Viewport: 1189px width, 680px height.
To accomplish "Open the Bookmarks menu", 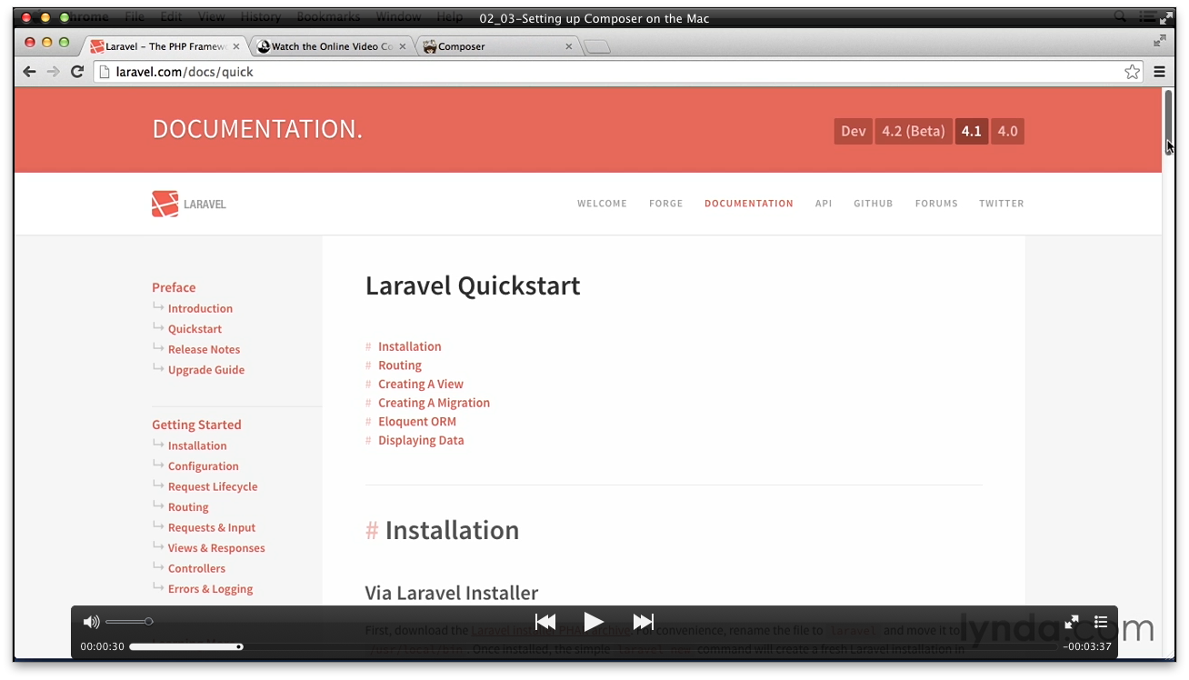I will click(x=328, y=17).
